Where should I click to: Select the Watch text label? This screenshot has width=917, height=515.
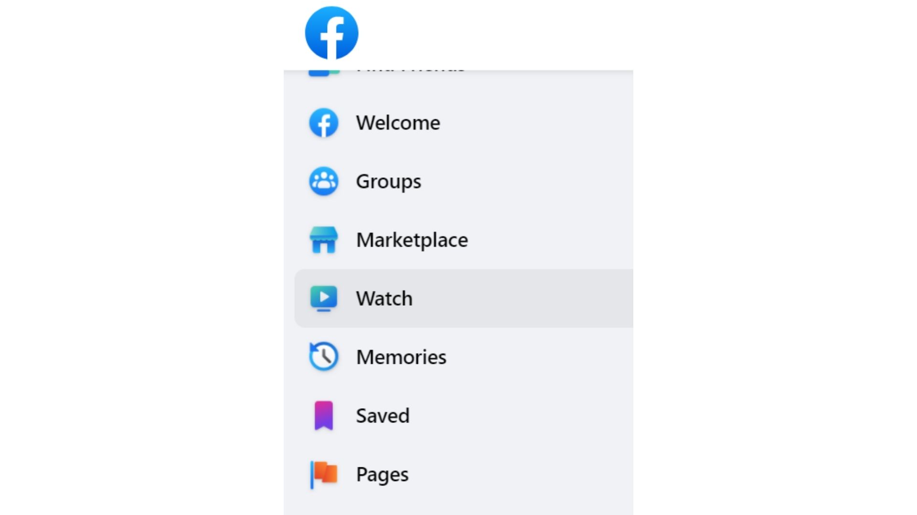(384, 299)
